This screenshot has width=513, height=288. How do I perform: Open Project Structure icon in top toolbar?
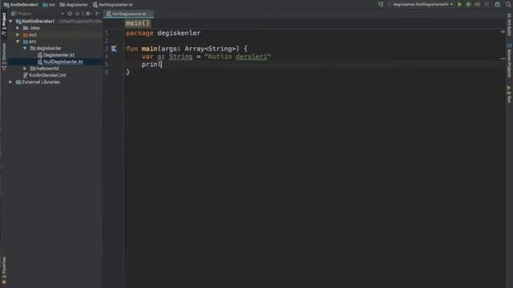(497, 5)
